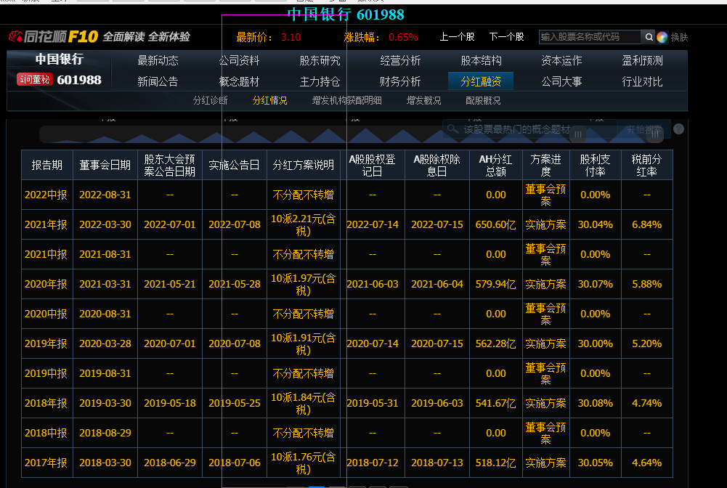Click the question mark help icon
The height and width of the screenshot is (488, 727).
point(678,129)
